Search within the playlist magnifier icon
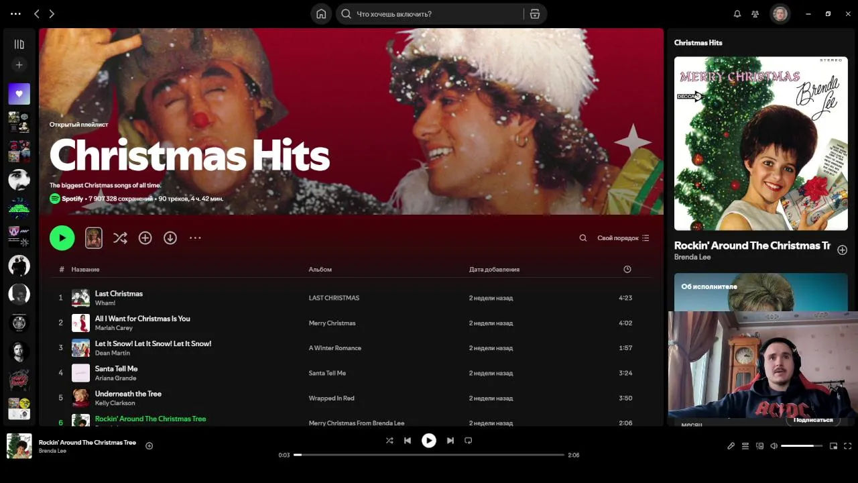 pyautogui.click(x=583, y=238)
